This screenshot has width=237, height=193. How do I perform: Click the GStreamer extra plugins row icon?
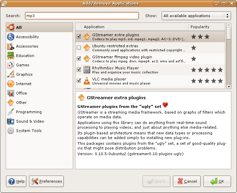87,37
